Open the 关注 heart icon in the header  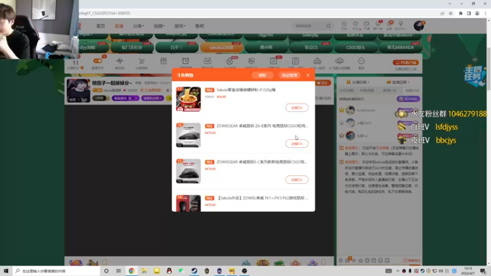click(x=355, y=25)
